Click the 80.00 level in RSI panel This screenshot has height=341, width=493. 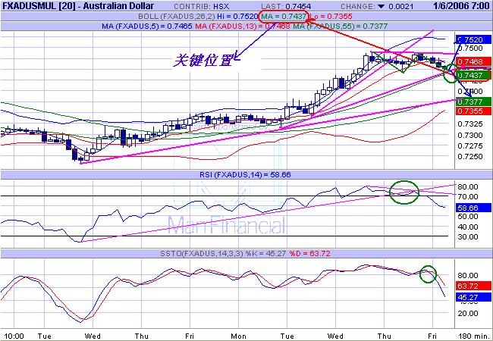tap(468, 187)
